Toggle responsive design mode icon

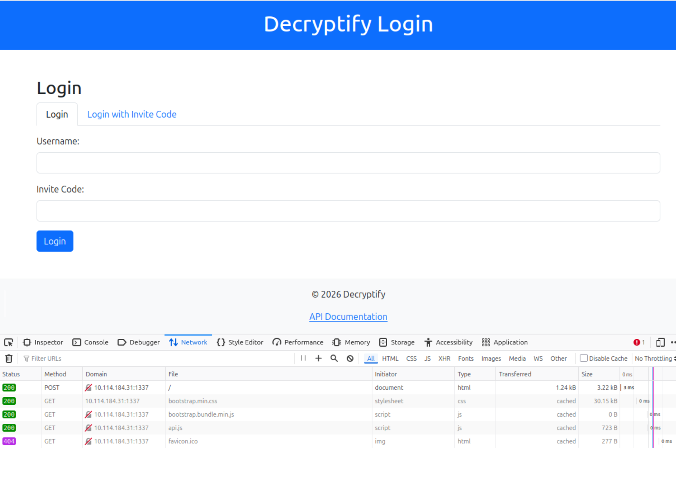(x=660, y=342)
